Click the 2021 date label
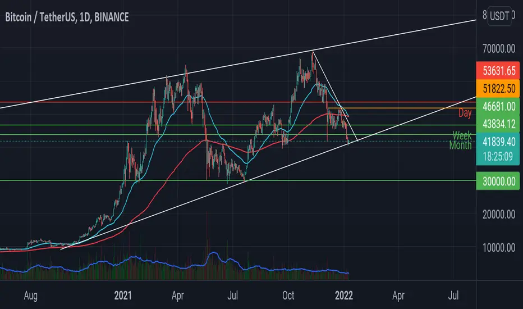Screen dimensions: 523x309 coord(123,296)
